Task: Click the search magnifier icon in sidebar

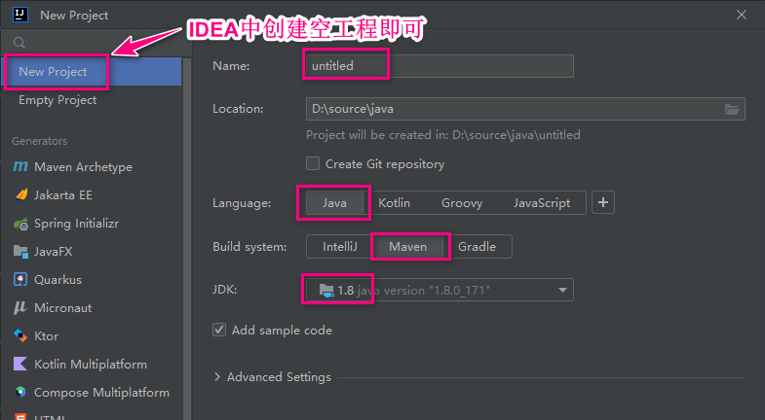Action: pos(19,43)
